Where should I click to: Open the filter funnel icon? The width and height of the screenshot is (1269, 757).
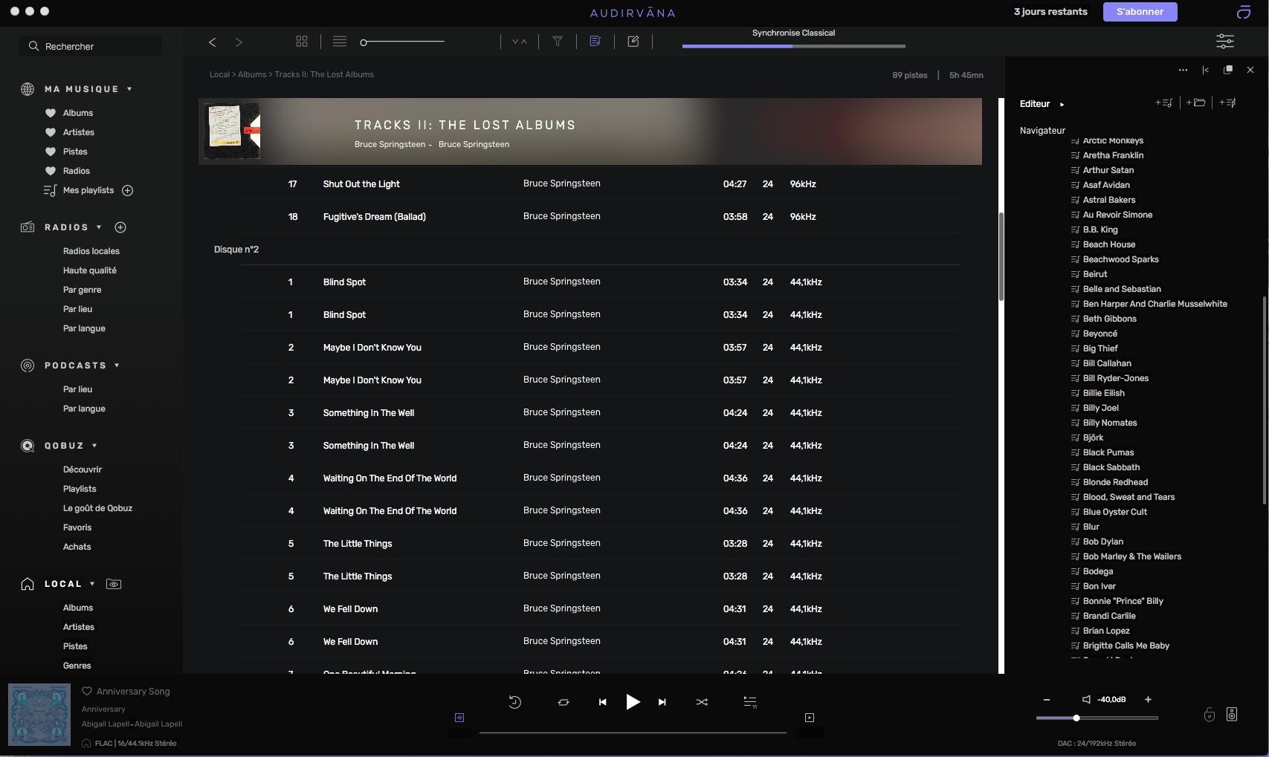click(558, 42)
